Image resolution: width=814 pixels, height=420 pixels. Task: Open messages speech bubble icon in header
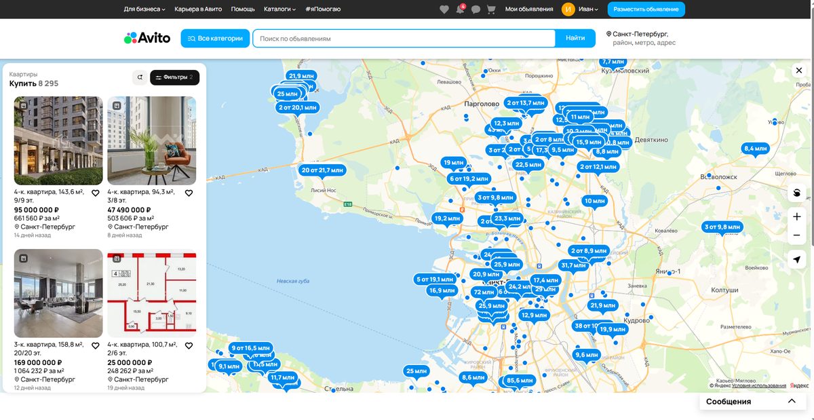(476, 9)
